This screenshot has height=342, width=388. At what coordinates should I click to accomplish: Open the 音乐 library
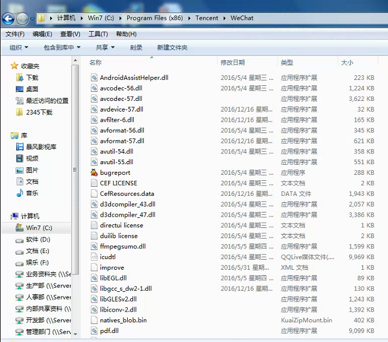pyautogui.click(x=32, y=193)
